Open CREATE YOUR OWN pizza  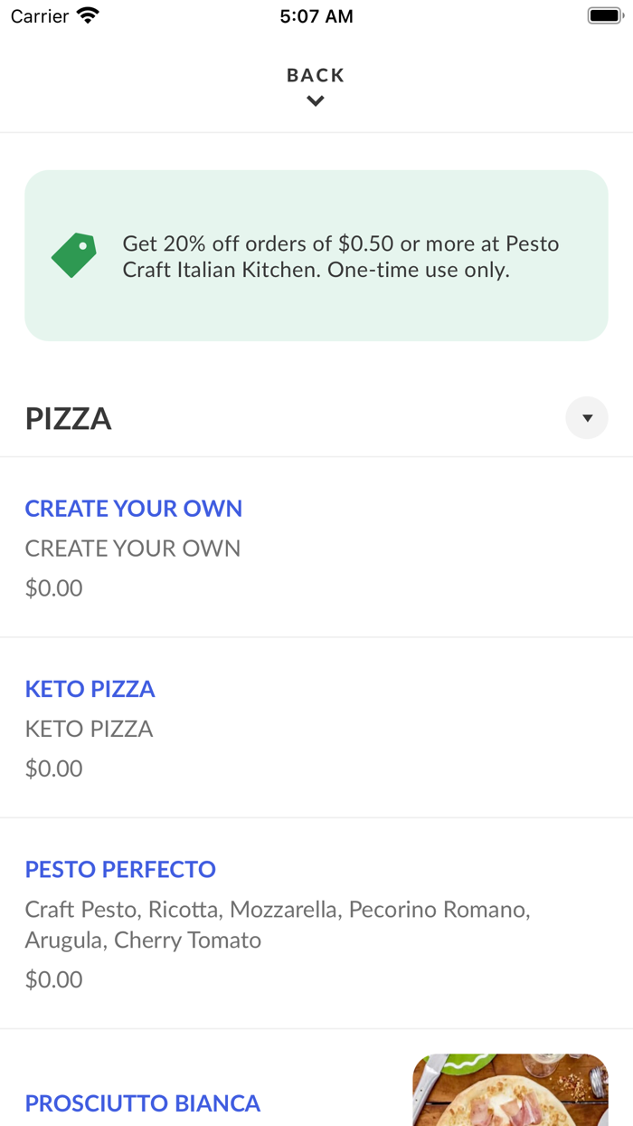pyautogui.click(x=133, y=509)
